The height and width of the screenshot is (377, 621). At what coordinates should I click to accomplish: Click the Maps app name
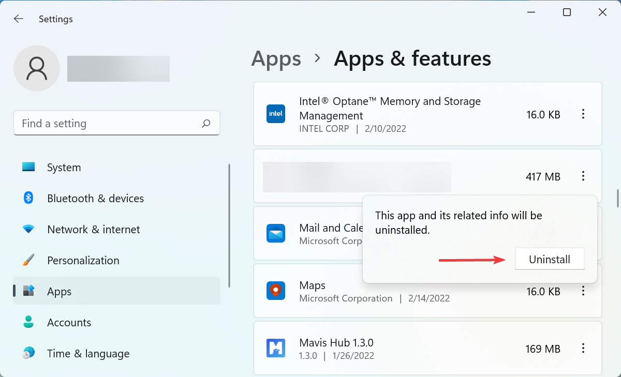(x=312, y=285)
